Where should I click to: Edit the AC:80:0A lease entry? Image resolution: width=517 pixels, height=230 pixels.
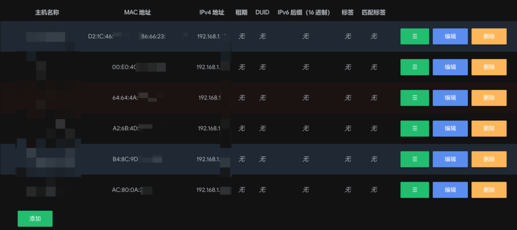450,190
